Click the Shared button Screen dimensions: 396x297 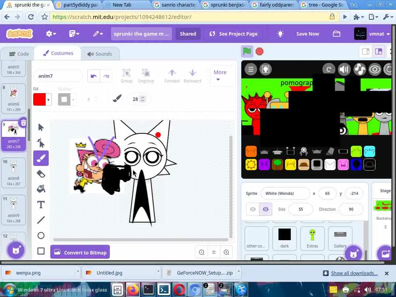pos(188,34)
